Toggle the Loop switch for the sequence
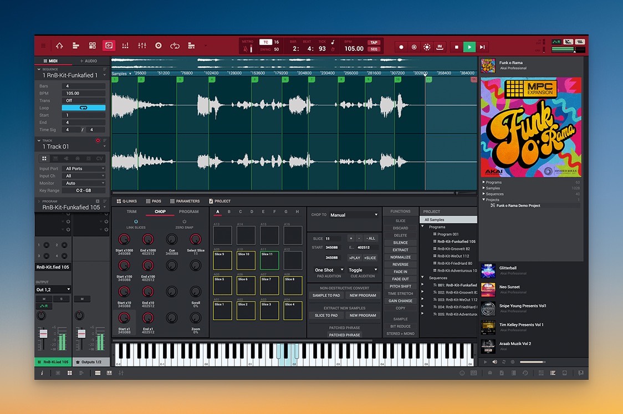 coord(84,108)
